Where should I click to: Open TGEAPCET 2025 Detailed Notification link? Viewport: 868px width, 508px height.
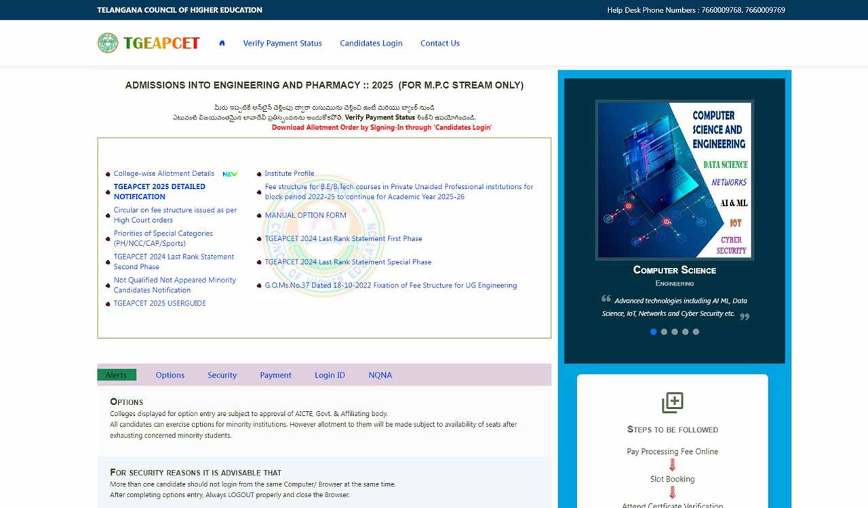click(x=159, y=192)
